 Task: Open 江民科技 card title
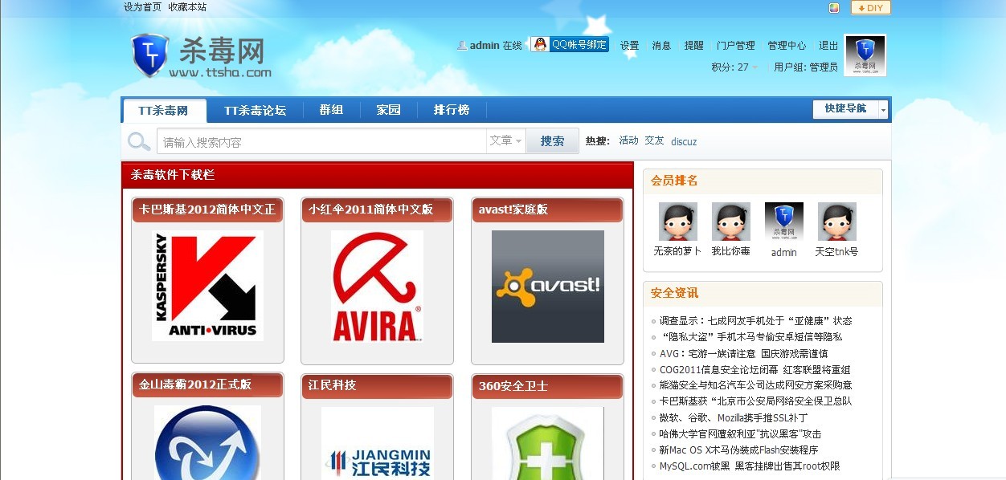tap(332, 385)
